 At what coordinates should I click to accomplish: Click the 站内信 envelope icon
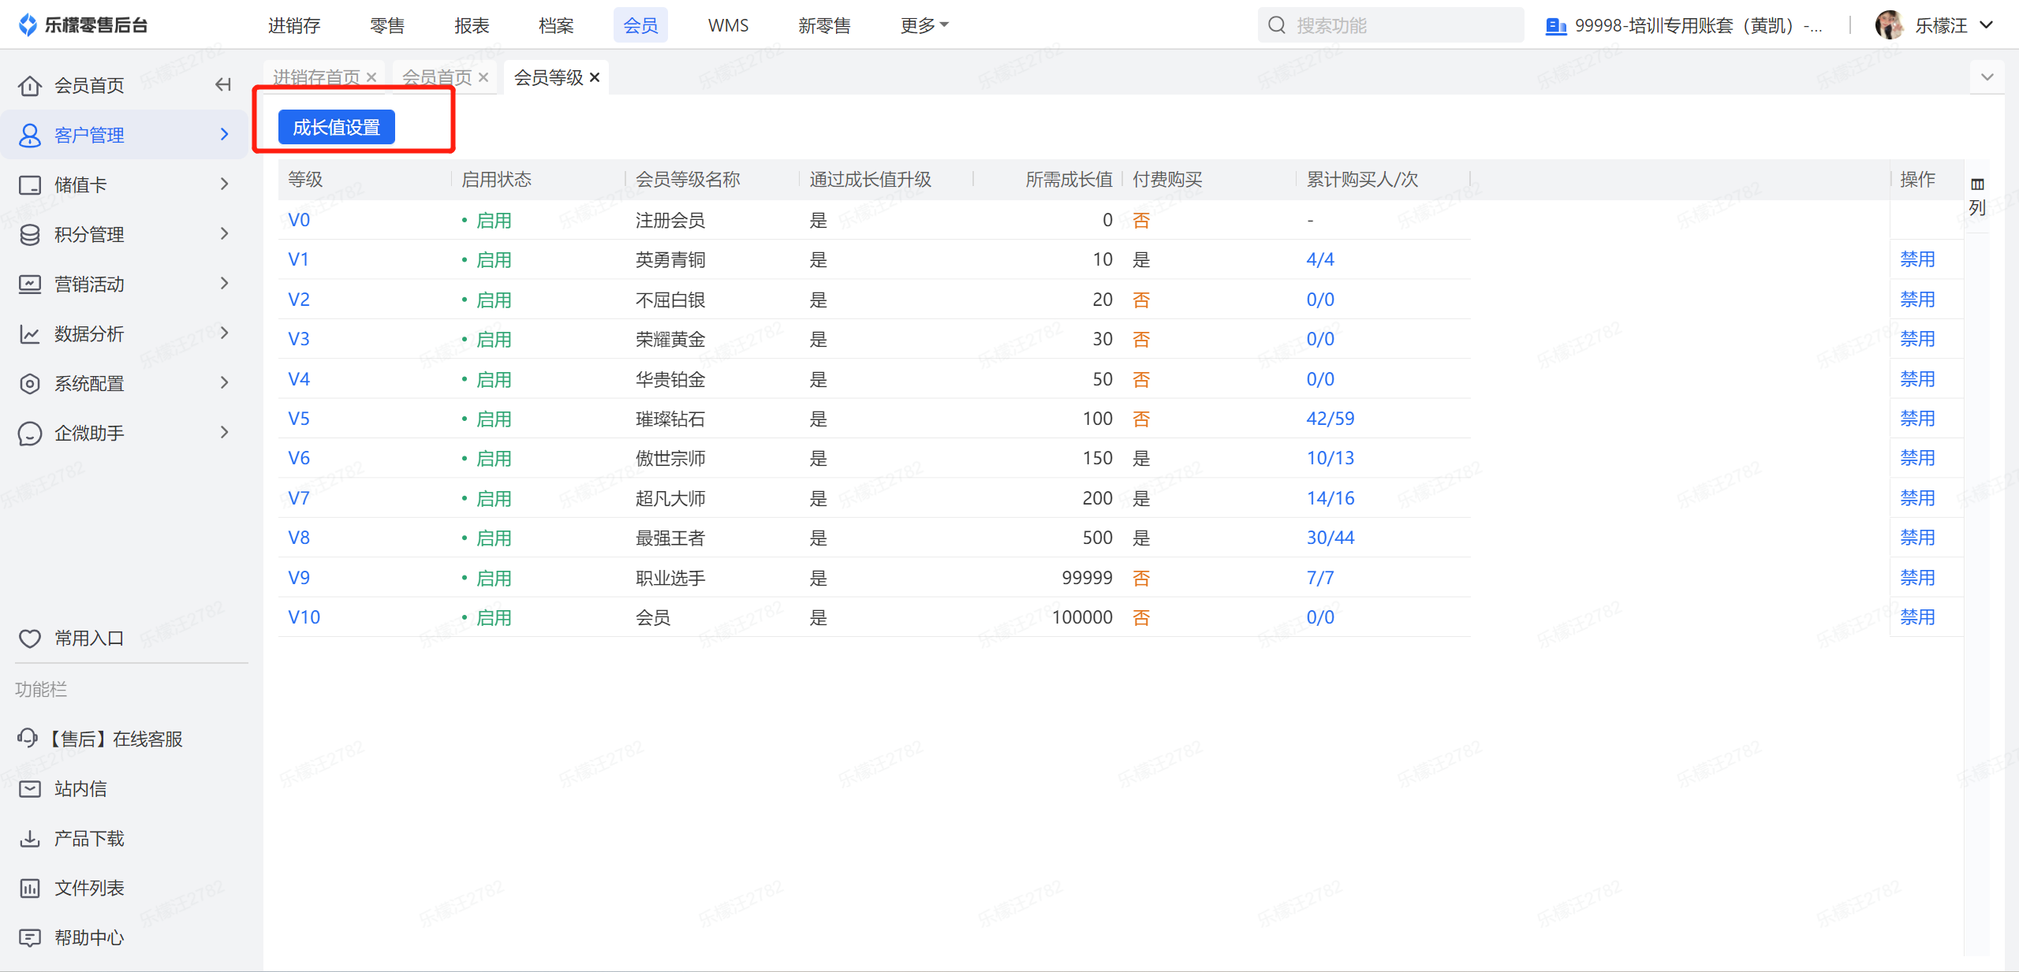[x=30, y=788]
